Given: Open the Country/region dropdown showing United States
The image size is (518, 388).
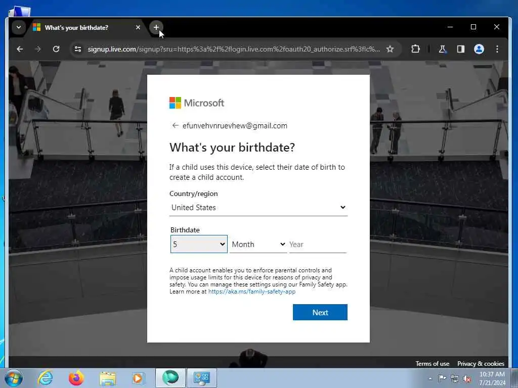Looking at the screenshot, I should click(258, 208).
